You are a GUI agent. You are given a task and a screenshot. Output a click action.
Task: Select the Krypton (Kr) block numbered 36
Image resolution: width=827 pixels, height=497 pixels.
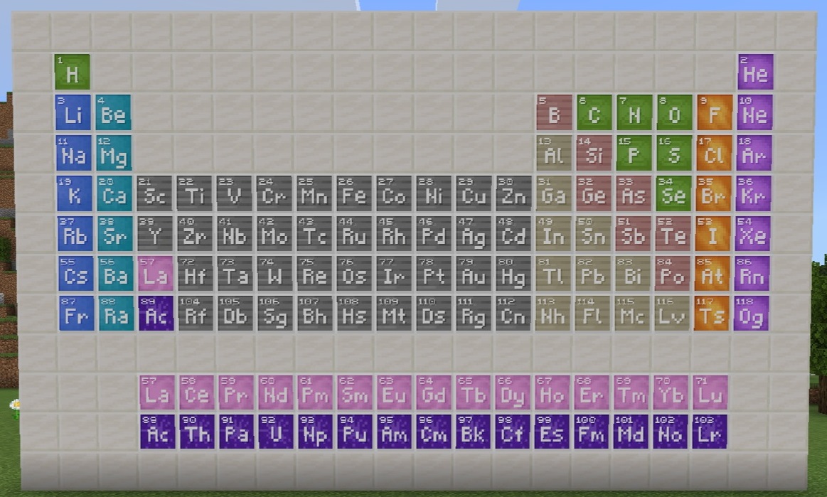click(x=753, y=193)
